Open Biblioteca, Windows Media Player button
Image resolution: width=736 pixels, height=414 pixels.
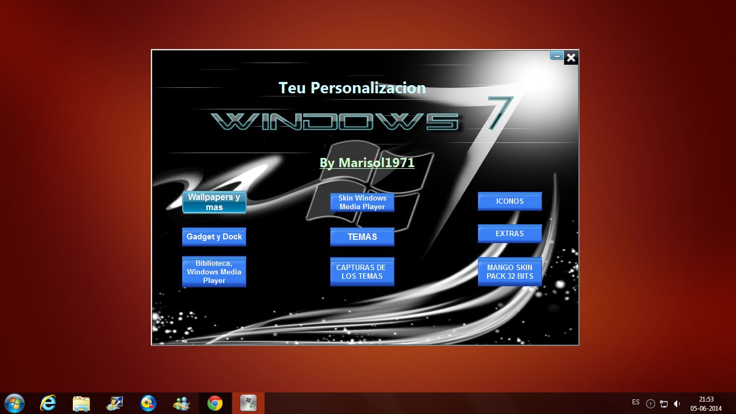[214, 272]
